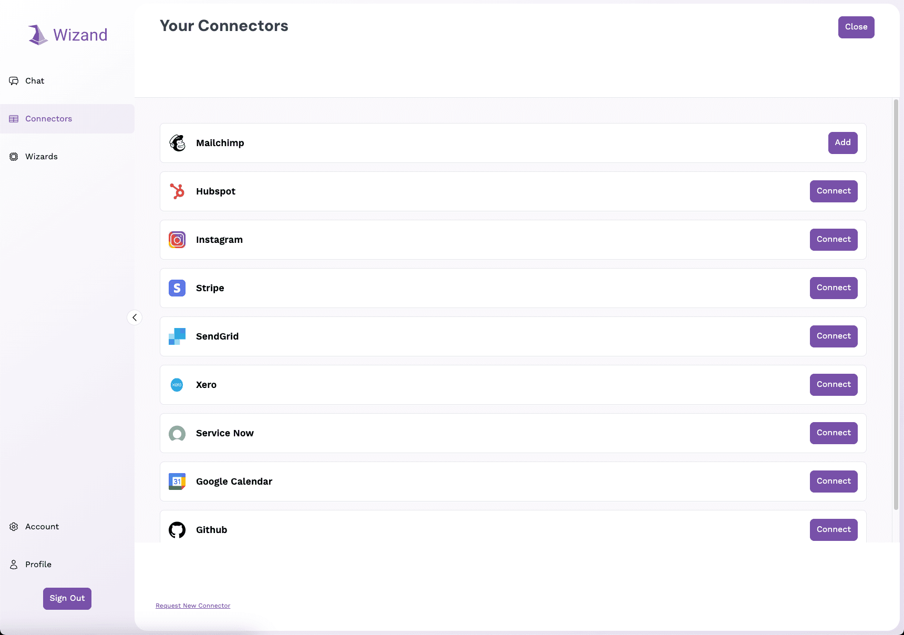The height and width of the screenshot is (635, 904).
Task: Click the Hubspot sprocket icon
Action: pyautogui.click(x=177, y=191)
